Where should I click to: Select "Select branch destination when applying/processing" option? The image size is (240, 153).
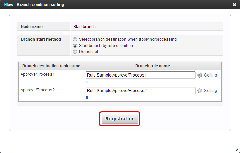pyautogui.click(x=75, y=39)
